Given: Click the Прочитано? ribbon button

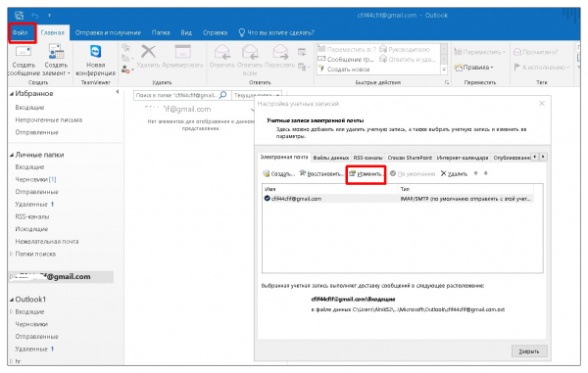Looking at the screenshot, I should click(x=535, y=52).
